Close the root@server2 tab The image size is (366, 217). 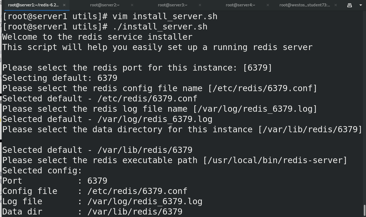(x=132, y=5)
